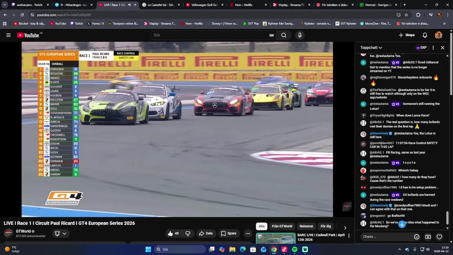Switch to the Hem – Netflix tab
This screenshot has width=453, height=255.
(248, 5)
